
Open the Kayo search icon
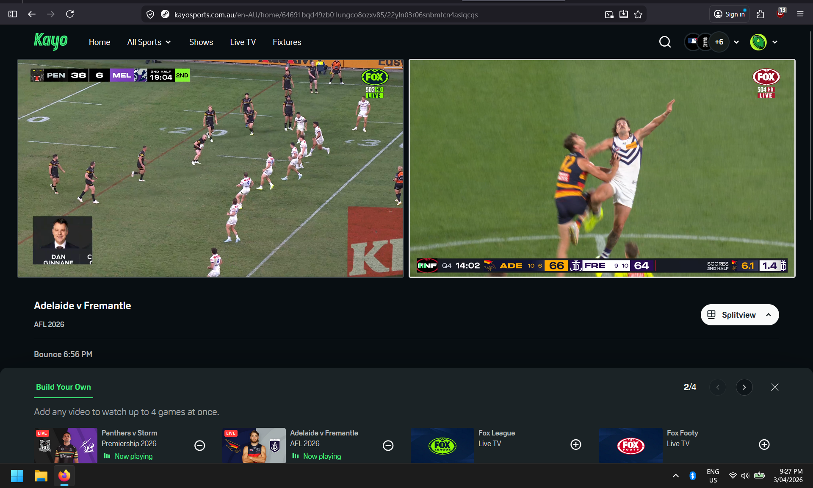click(x=665, y=42)
